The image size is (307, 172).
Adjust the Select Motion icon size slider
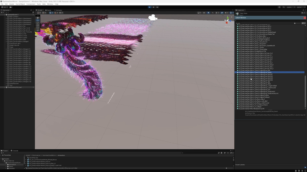[x=295, y=23]
